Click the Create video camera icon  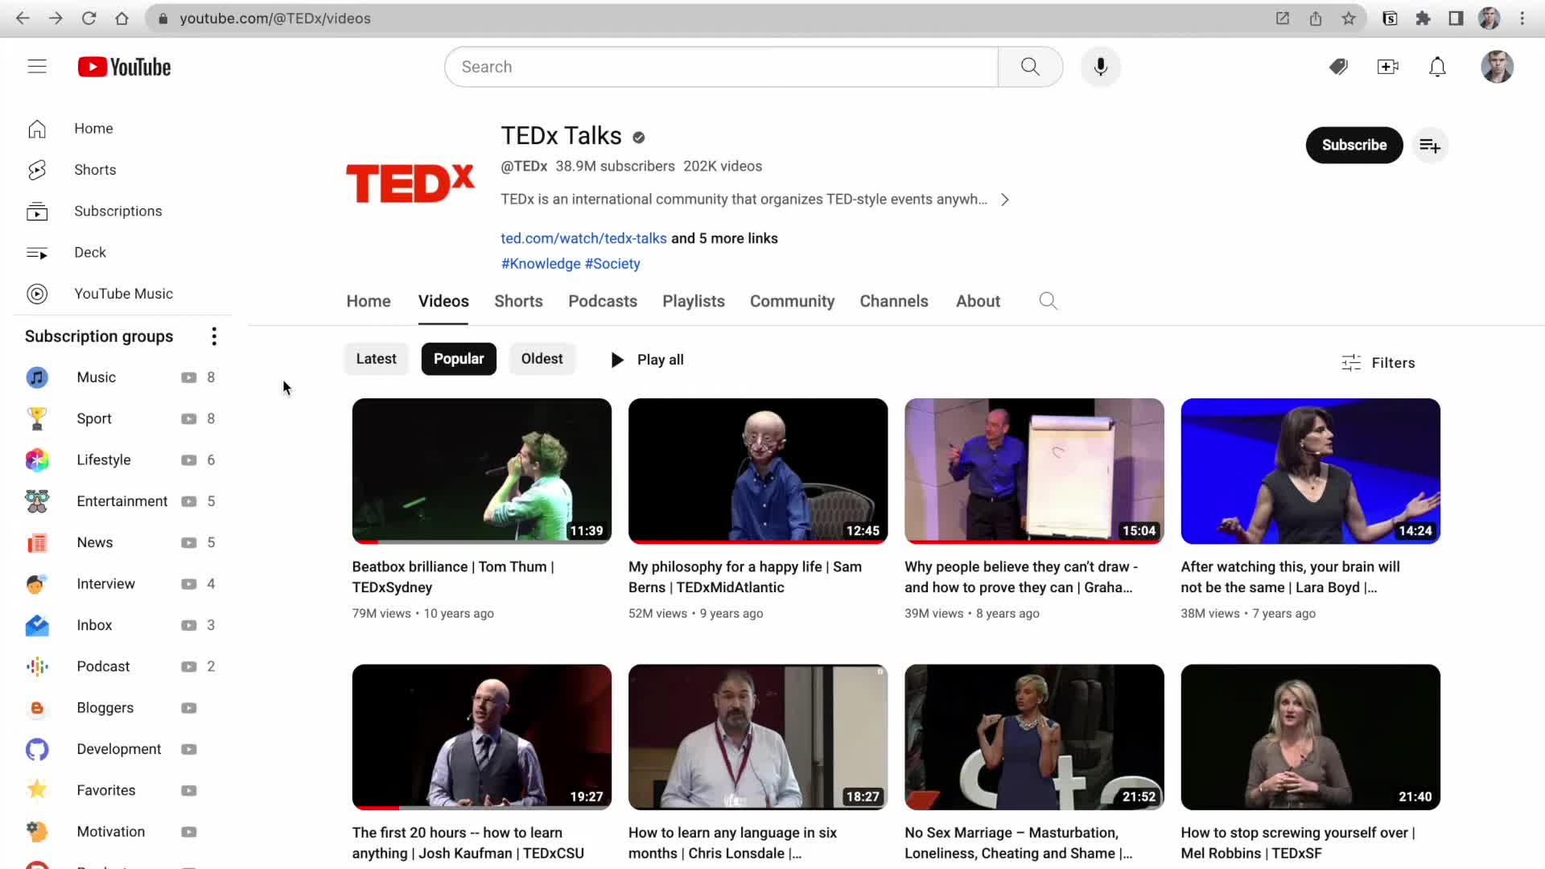coord(1387,67)
